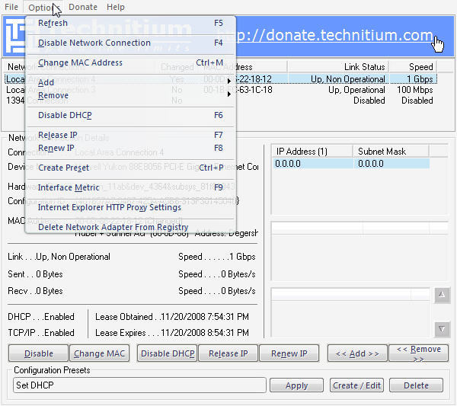The height and width of the screenshot is (406, 457).
Task: Choose Refresh from the Options menu
Action: pyautogui.click(x=130, y=23)
